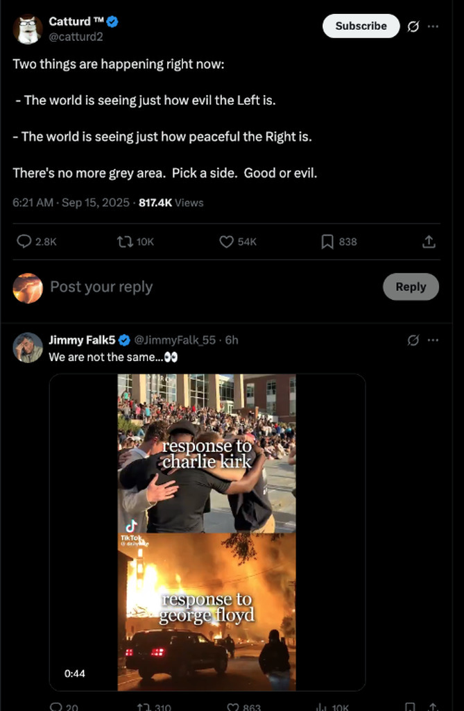Open Catturd's profile avatar
The image size is (464, 711).
click(28, 29)
